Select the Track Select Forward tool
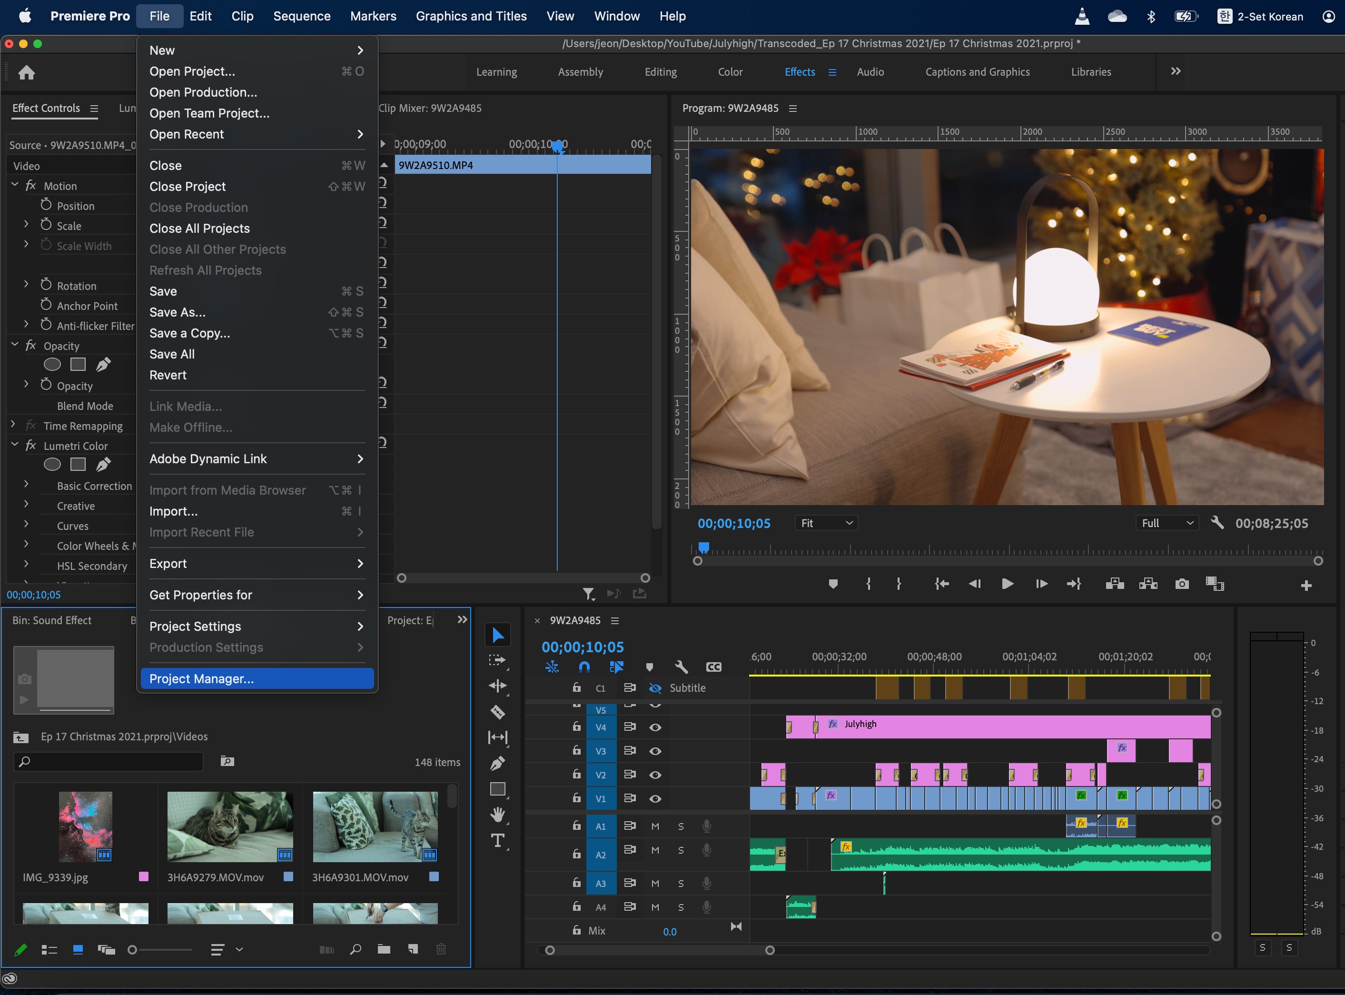The width and height of the screenshot is (1345, 995). click(x=497, y=661)
